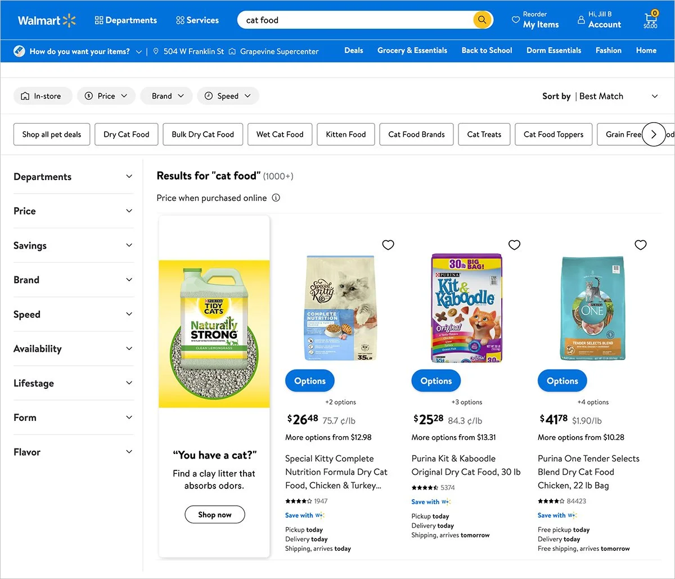The height and width of the screenshot is (579, 675).
Task: Expand the Speed sidebar filter
Action: [74, 314]
